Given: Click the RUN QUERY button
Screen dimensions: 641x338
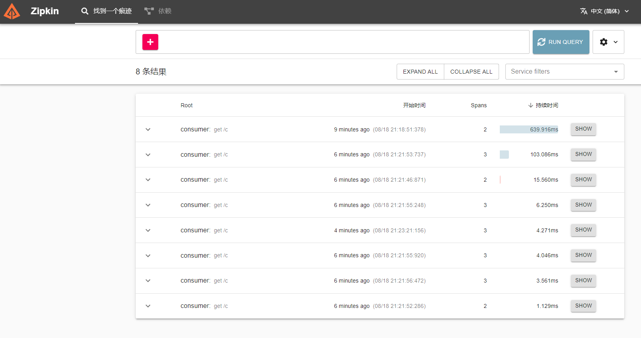Looking at the screenshot, I should [x=561, y=42].
